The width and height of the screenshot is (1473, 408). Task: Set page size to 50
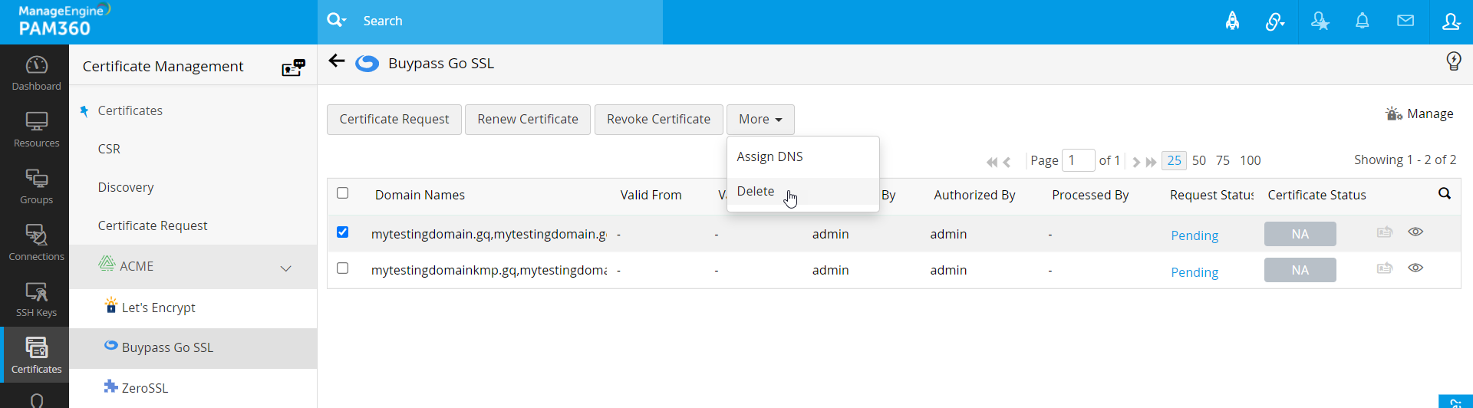click(x=1199, y=160)
